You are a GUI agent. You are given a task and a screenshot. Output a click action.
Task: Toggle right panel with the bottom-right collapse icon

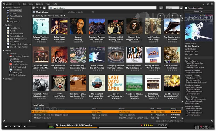212,121
